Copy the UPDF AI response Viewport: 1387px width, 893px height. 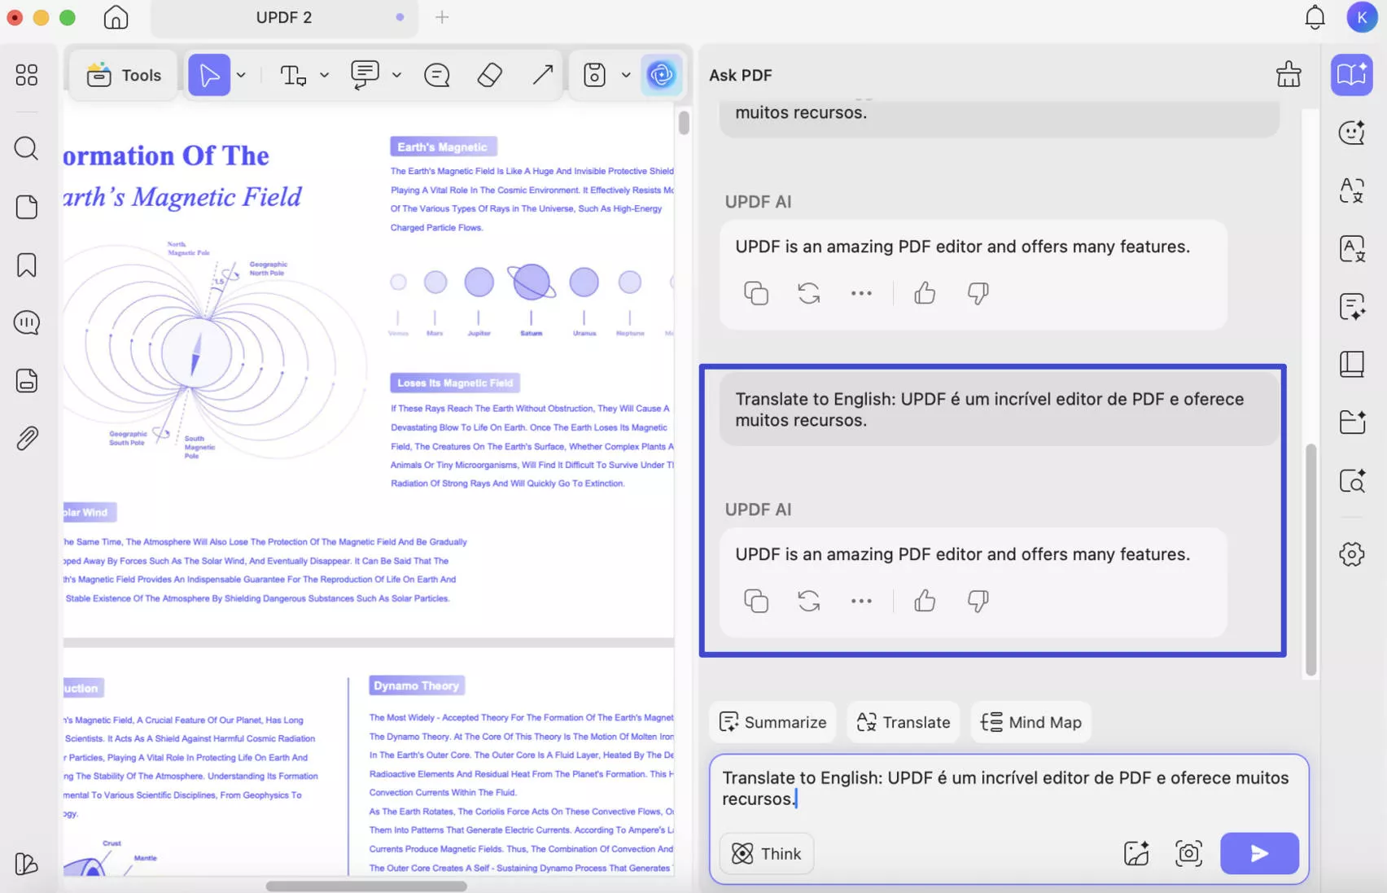point(755,293)
